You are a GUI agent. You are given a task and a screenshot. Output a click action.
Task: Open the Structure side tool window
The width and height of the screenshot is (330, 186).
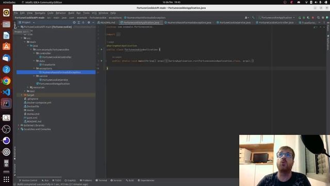pos(14,169)
